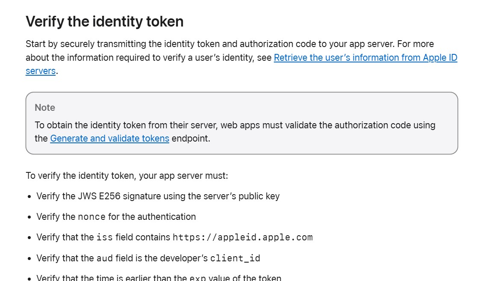Click the "Note" label in the callout box

coord(45,108)
